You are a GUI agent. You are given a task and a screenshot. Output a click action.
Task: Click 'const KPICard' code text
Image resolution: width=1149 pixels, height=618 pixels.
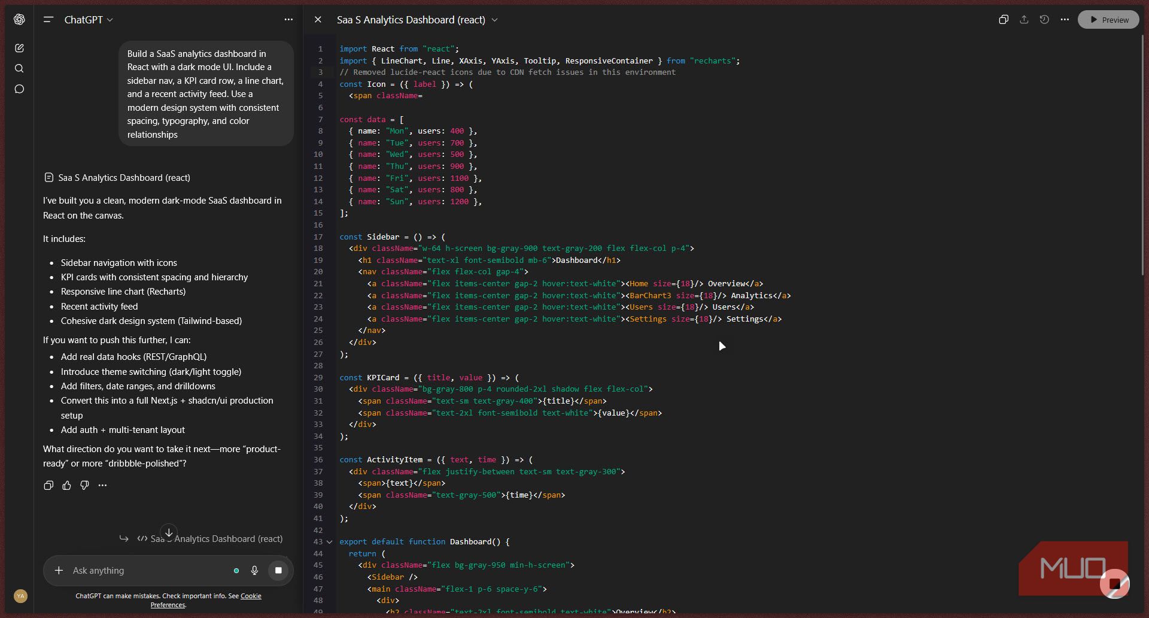(x=369, y=378)
